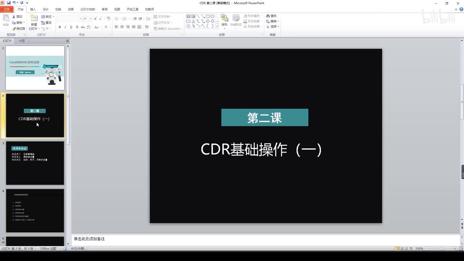The image size is (464, 261).
Task: Switch to the 审阅 (Review) ribbon tab
Action: pos(105,9)
